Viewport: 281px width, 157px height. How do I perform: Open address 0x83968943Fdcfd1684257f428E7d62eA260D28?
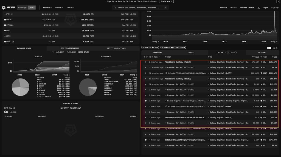(185, 118)
